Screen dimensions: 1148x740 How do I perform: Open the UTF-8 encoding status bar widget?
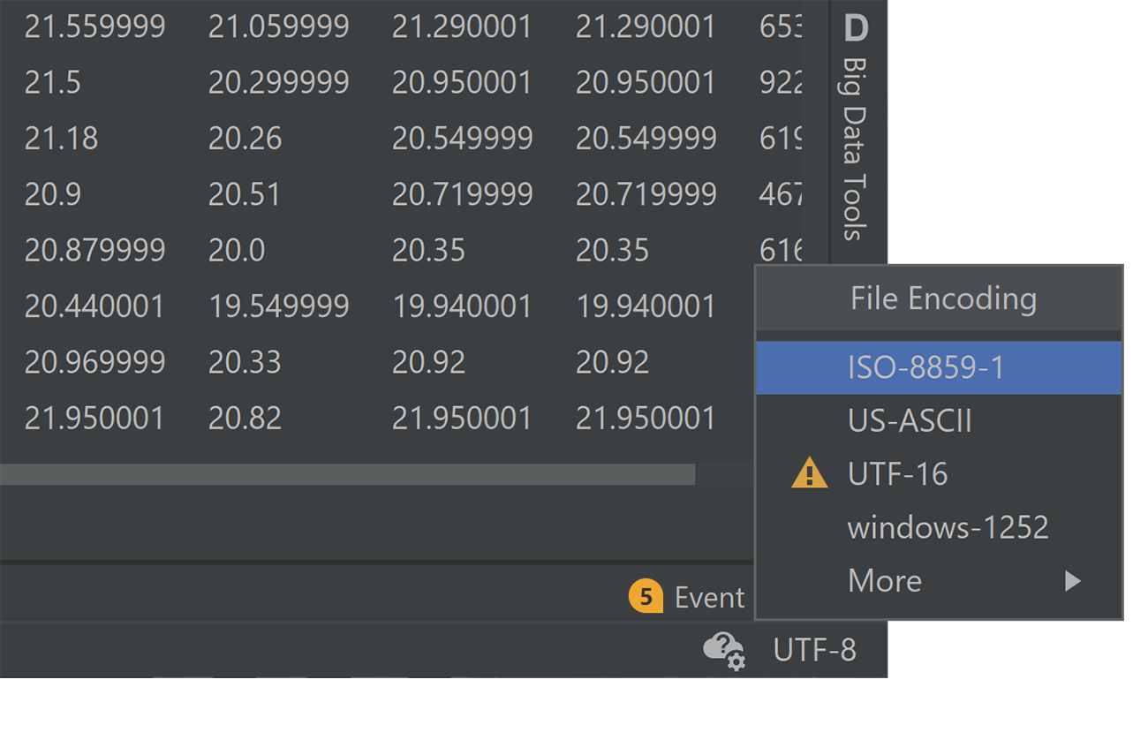(814, 651)
